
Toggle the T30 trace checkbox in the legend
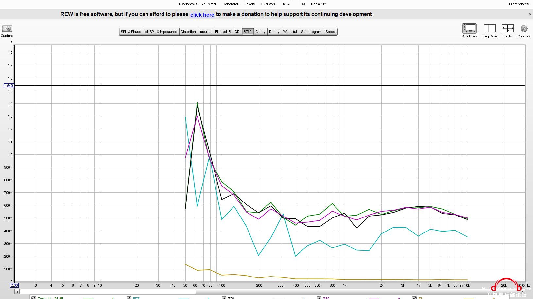(319, 298)
